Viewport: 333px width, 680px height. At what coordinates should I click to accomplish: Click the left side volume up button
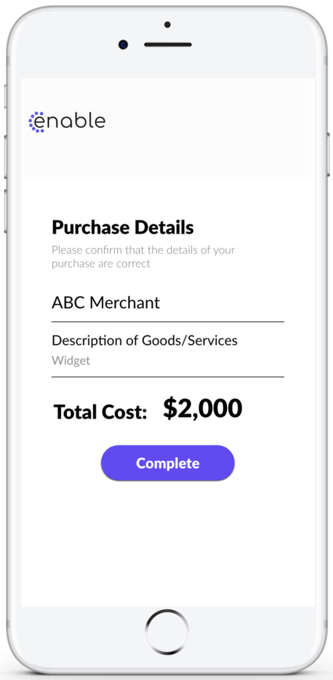point(5,155)
